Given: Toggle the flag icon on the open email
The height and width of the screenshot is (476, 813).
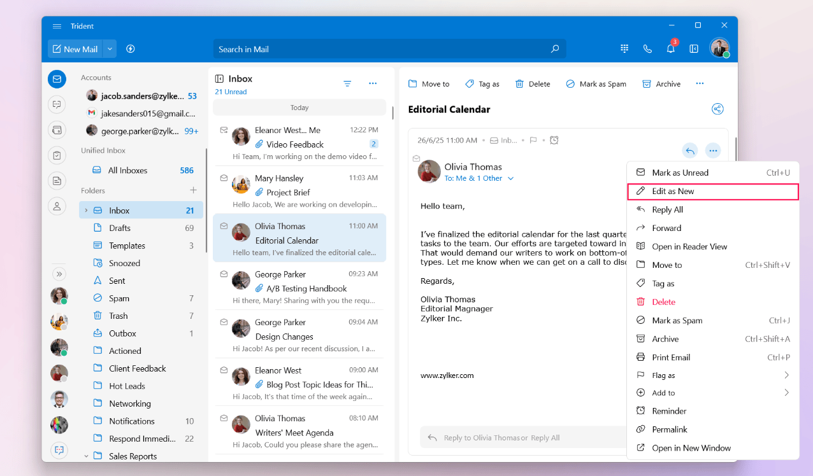Looking at the screenshot, I should coord(534,140).
